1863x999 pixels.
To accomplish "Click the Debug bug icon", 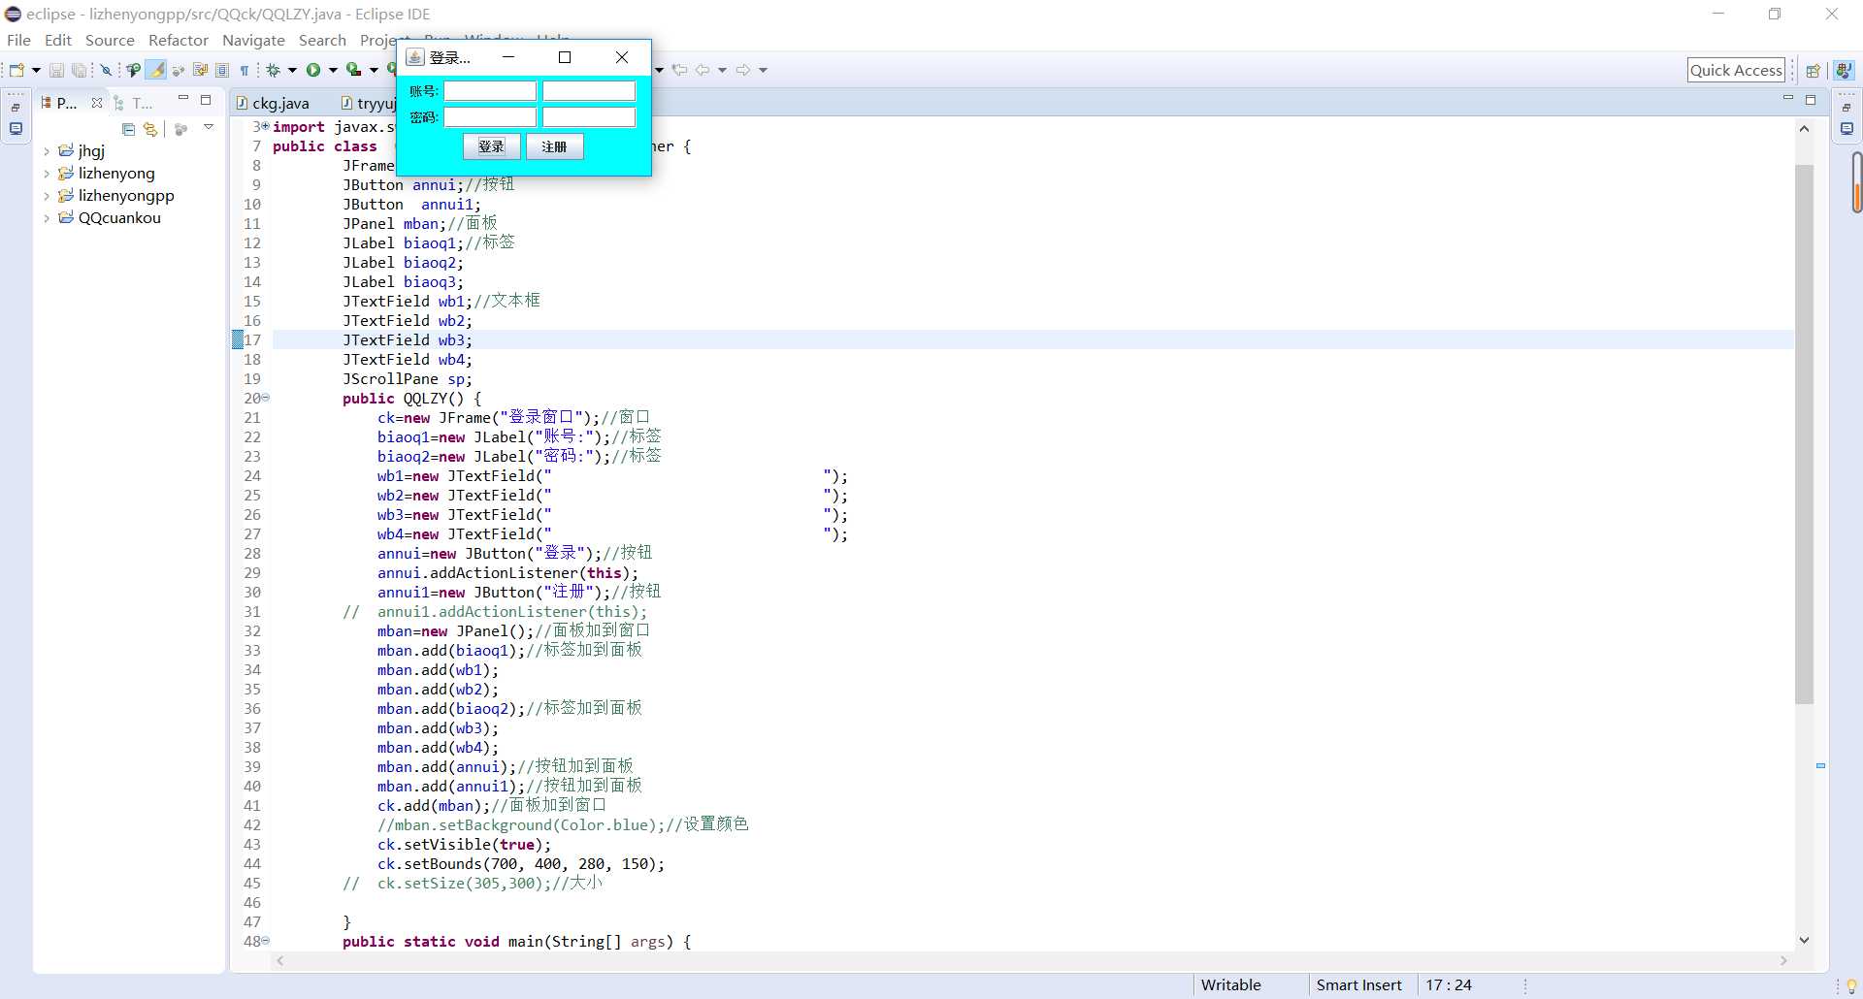I will point(274,70).
